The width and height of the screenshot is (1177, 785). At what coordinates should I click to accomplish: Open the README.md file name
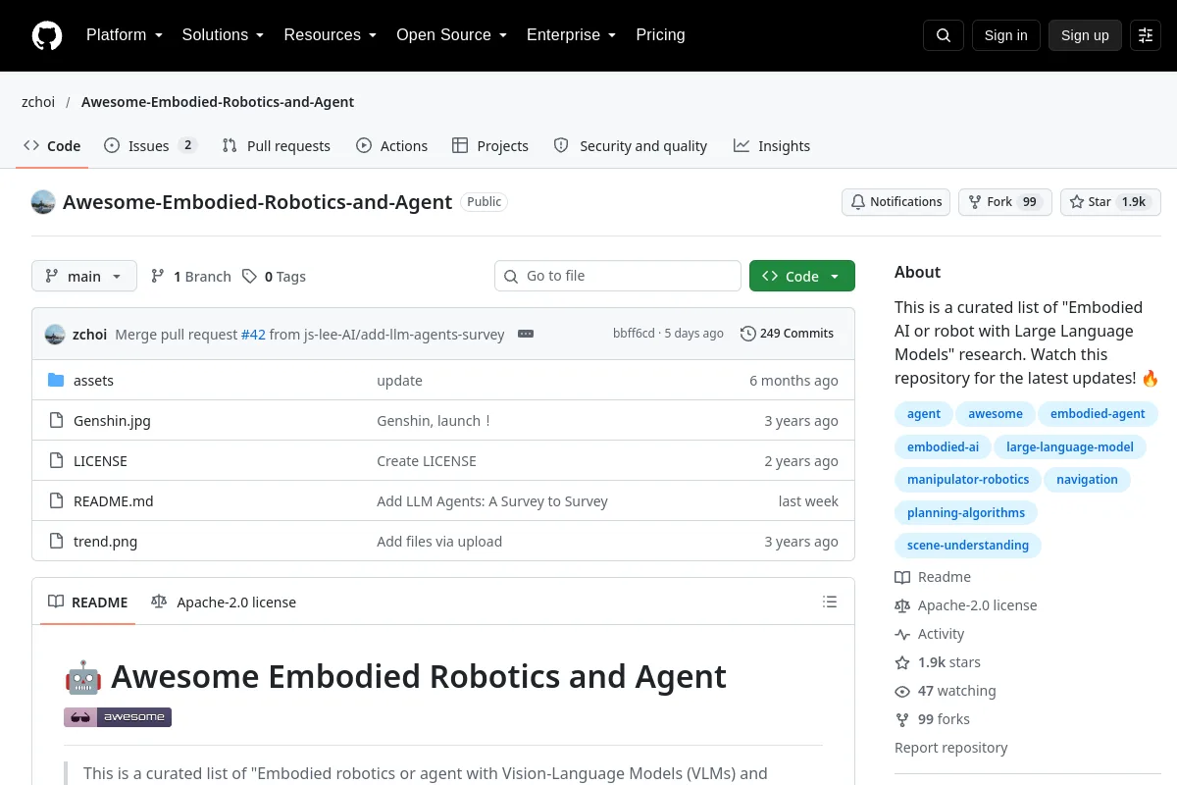pos(114,501)
